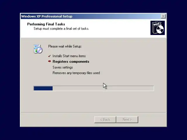
Task: Click the disabled Next button
Action: (x=127, y=120)
